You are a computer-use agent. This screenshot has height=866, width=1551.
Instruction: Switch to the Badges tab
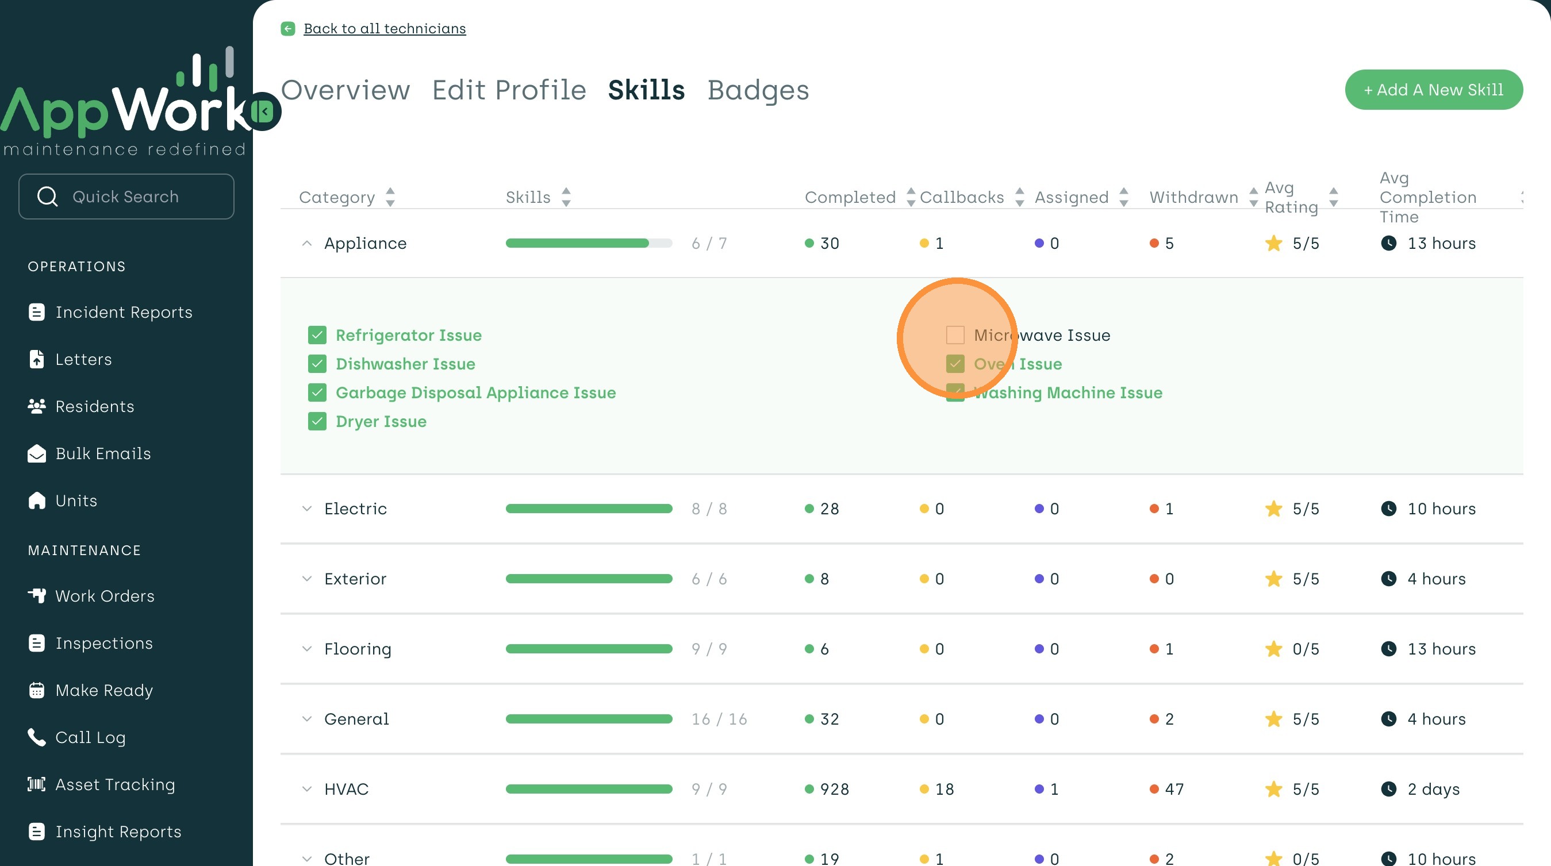pos(758,90)
